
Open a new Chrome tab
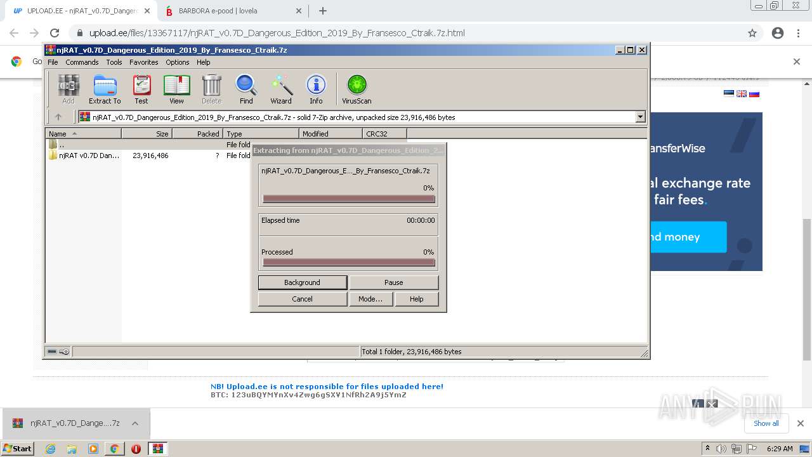(x=322, y=11)
